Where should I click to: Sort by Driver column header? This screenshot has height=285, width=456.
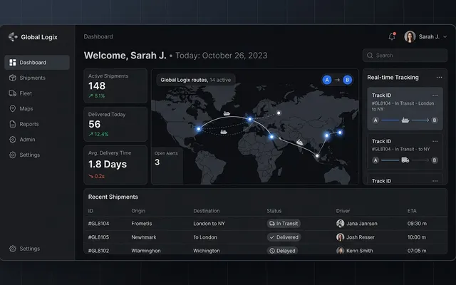click(343, 211)
